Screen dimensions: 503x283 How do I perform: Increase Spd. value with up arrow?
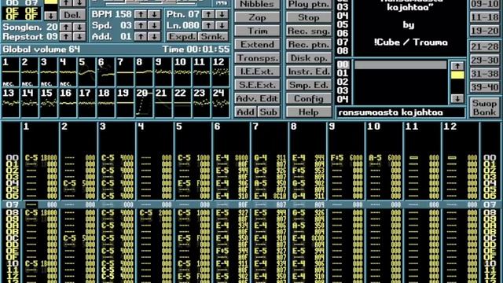pos(141,25)
